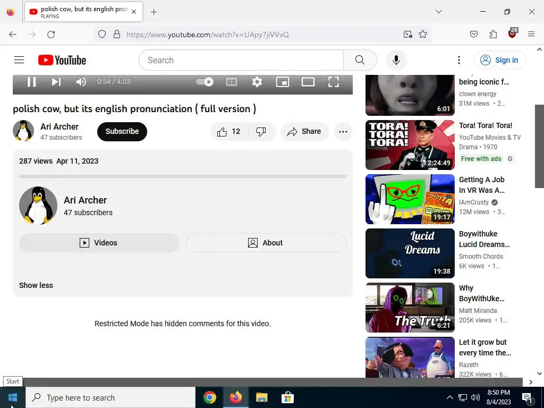Open Firefox extensions puzzle icon

(493, 35)
